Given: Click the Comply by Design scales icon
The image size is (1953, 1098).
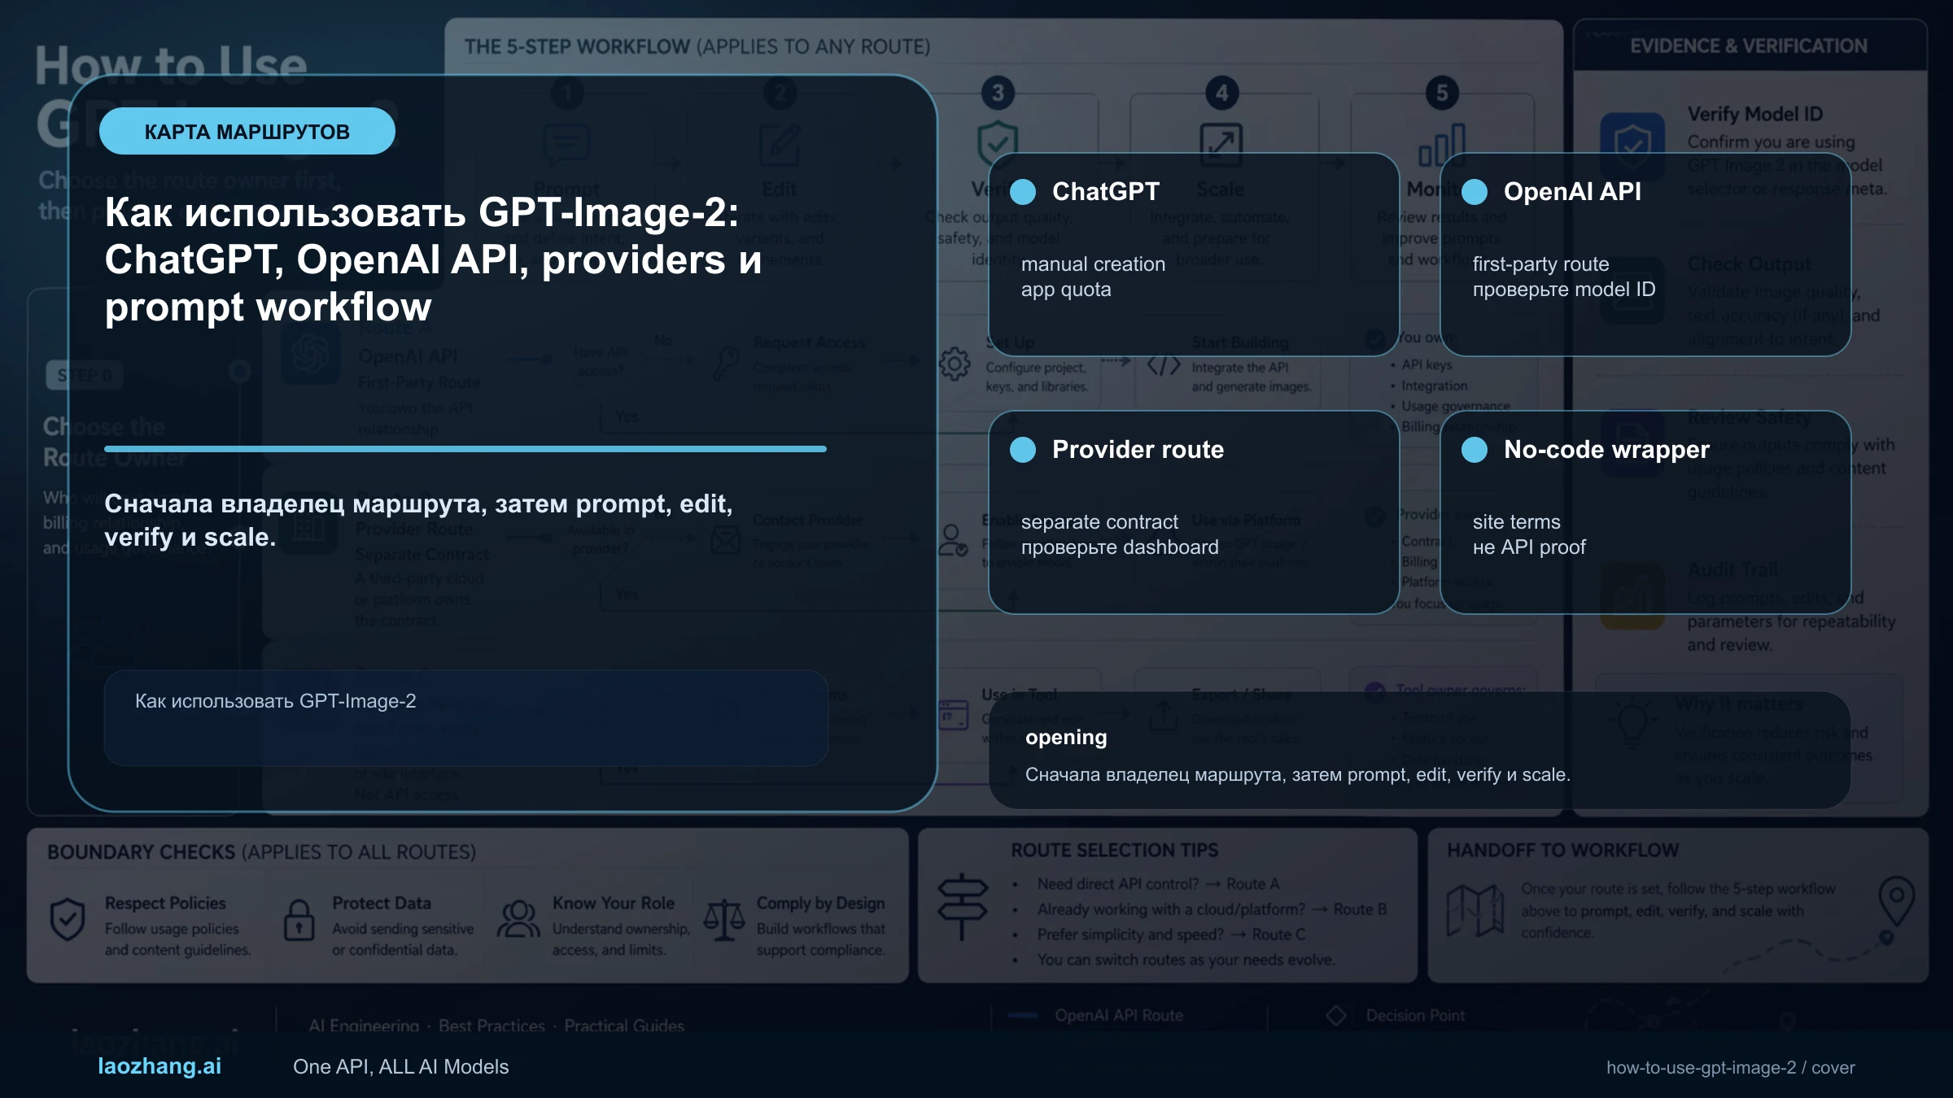Looking at the screenshot, I should pos(724,920).
